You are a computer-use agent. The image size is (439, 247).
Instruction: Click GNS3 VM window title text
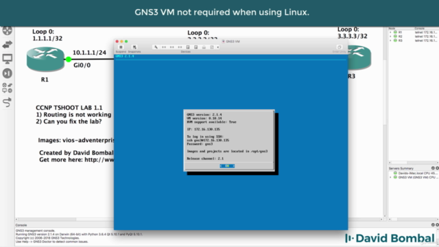click(x=233, y=41)
